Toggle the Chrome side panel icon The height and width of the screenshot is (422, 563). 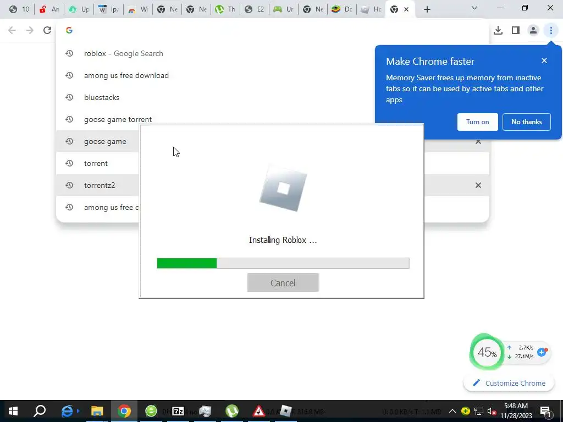516,30
